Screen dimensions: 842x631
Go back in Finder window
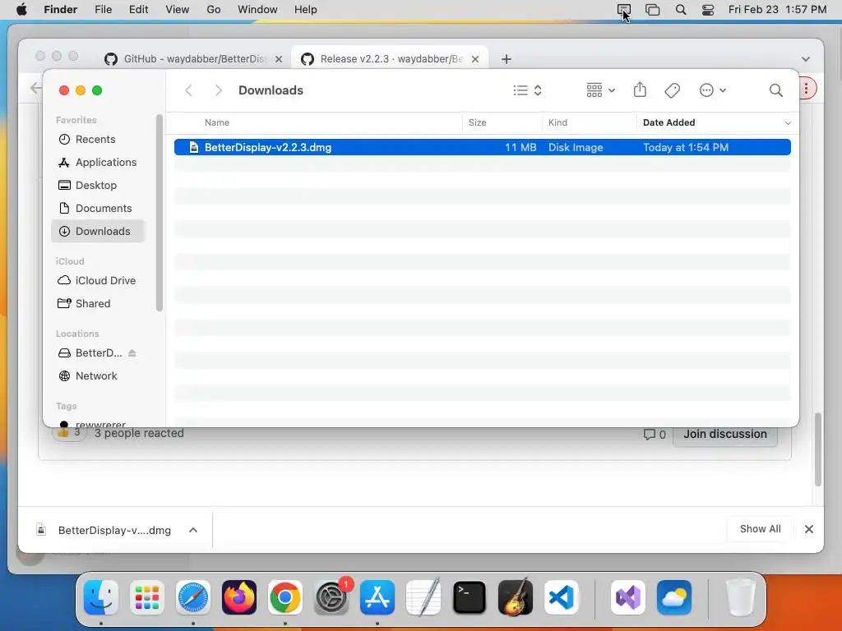click(188, 90)
